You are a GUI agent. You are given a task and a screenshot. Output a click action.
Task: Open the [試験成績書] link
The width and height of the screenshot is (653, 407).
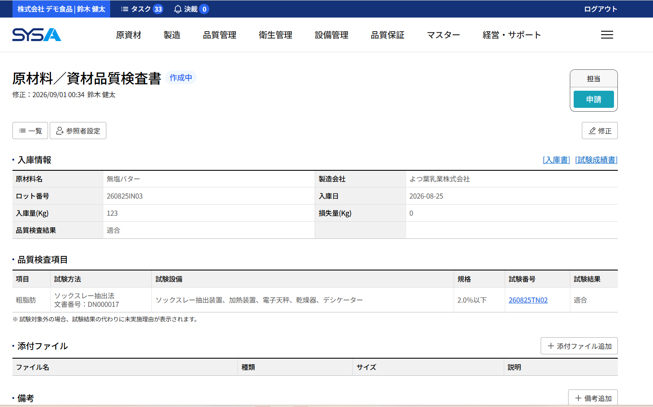click(x=596, y=160)
